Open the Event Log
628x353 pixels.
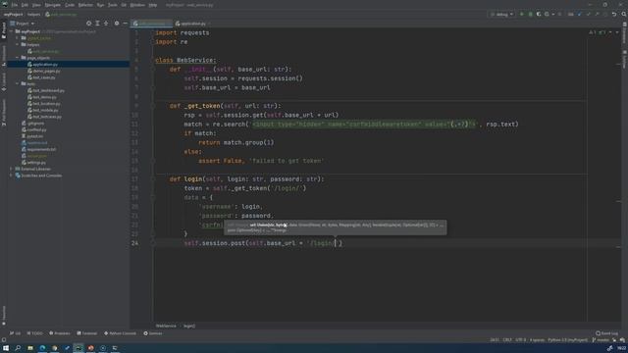(x=606, y=333)
